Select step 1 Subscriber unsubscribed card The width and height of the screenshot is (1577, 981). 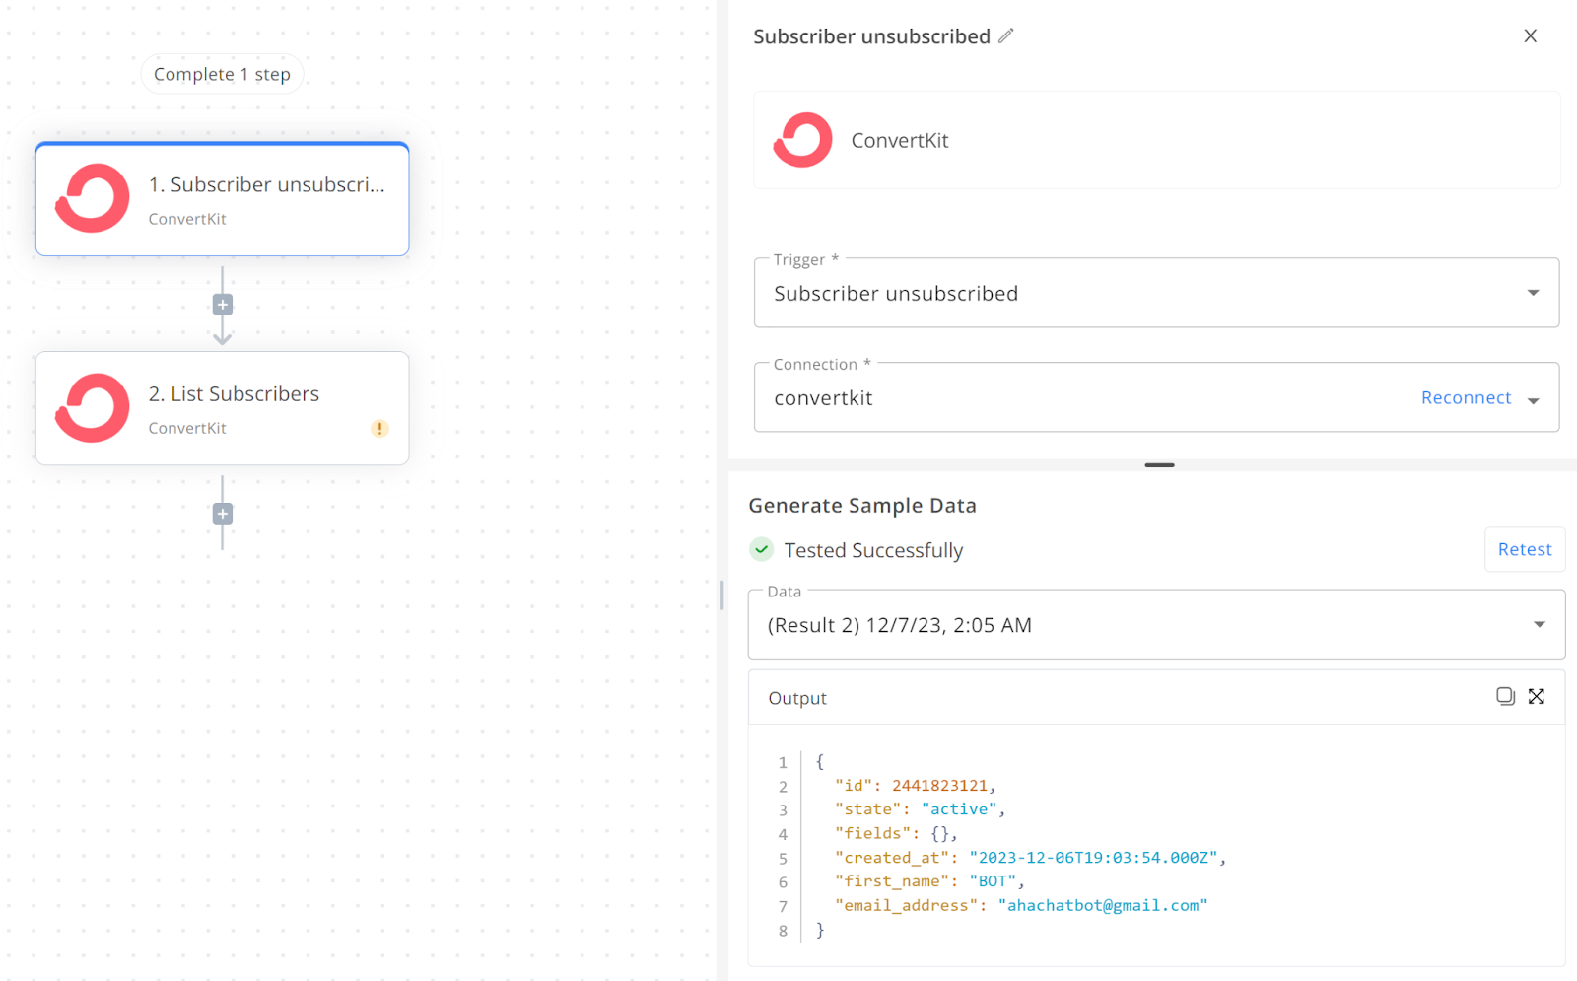coord(223,199)
